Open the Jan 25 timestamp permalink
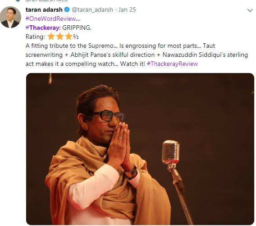 127,9
